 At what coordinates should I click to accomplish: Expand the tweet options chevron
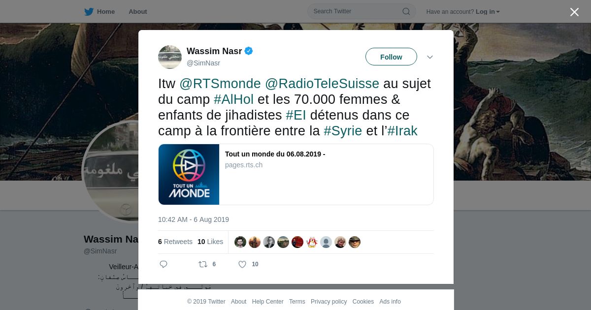pos(430,57)
